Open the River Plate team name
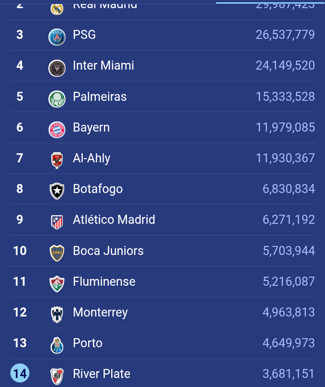 pyautogui.click(x=101, y=374)
